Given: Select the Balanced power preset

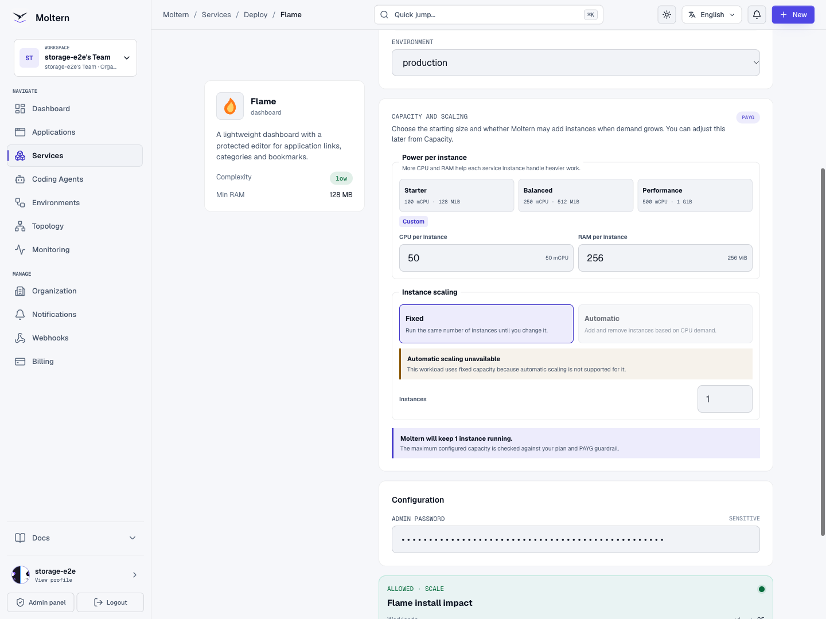Looking at the screenshot, I should click(x=576, y=195).
